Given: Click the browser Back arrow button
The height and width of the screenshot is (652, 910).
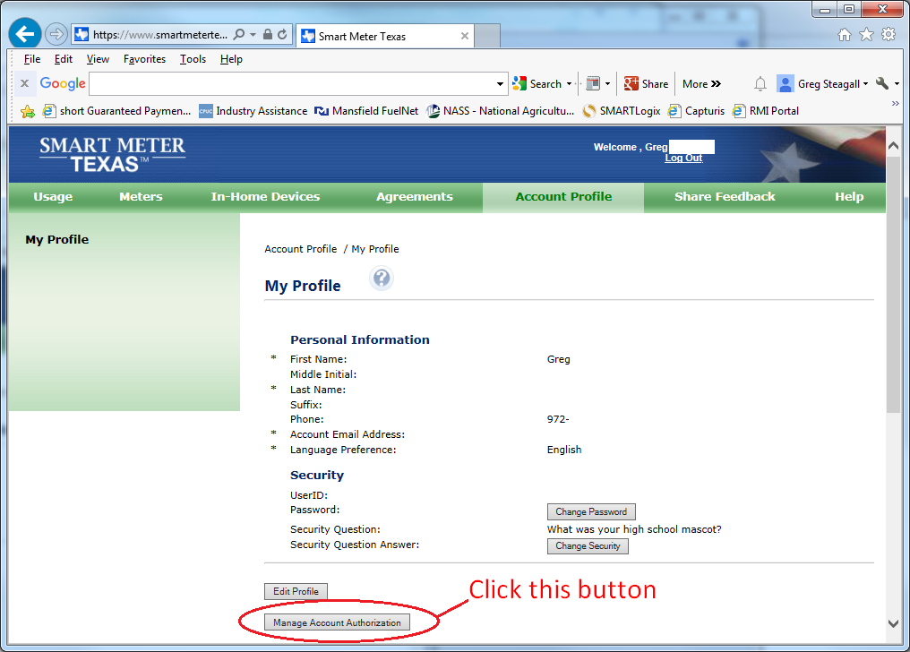Looking at the screenshot, I should pos(25,34).
